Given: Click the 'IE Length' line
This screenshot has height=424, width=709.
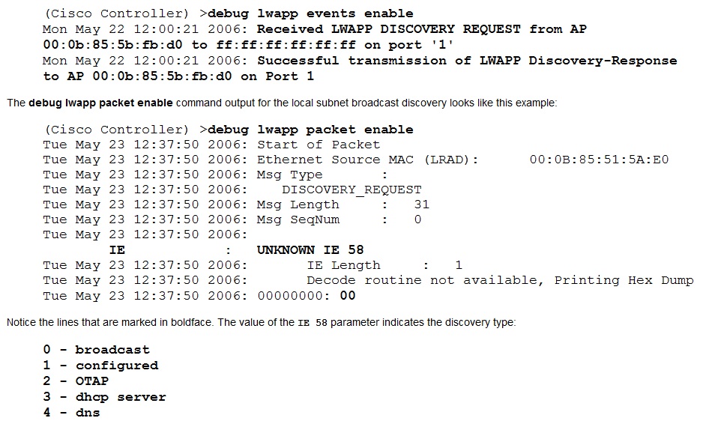Looking at the screenshot, I should click(253, 265).
